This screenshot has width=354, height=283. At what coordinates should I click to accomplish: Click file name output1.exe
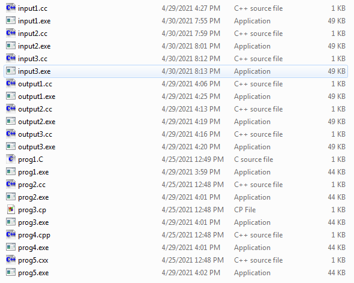point(37,97)
